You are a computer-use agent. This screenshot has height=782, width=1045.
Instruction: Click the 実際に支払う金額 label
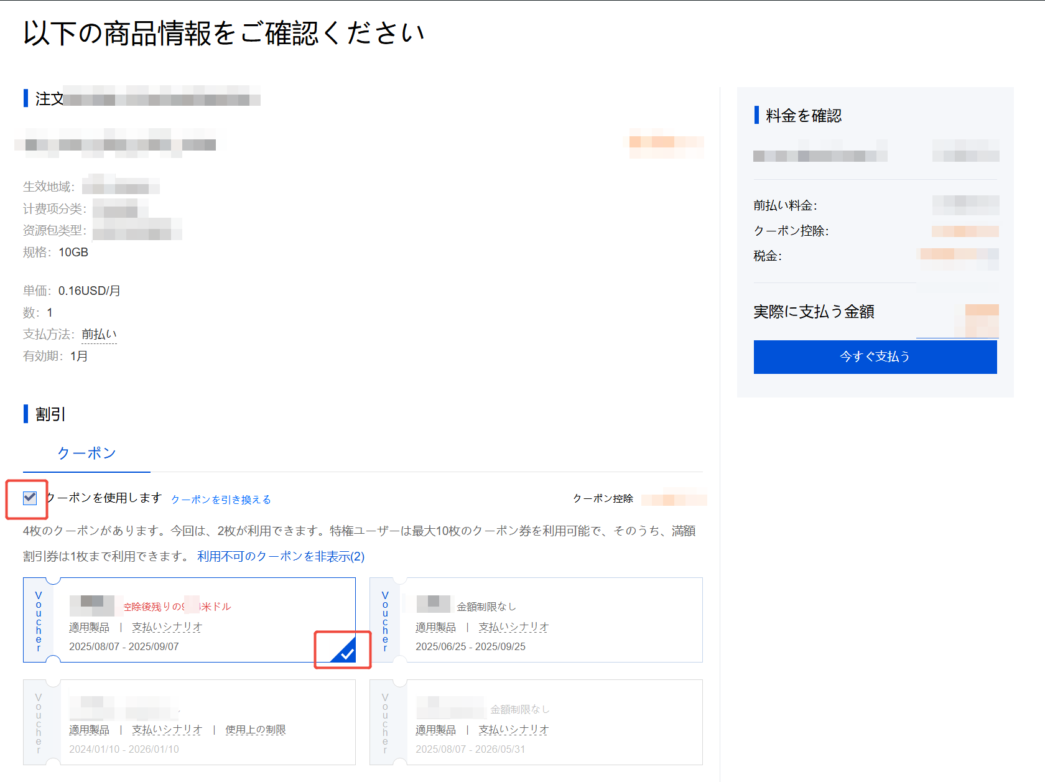point(814,312)
